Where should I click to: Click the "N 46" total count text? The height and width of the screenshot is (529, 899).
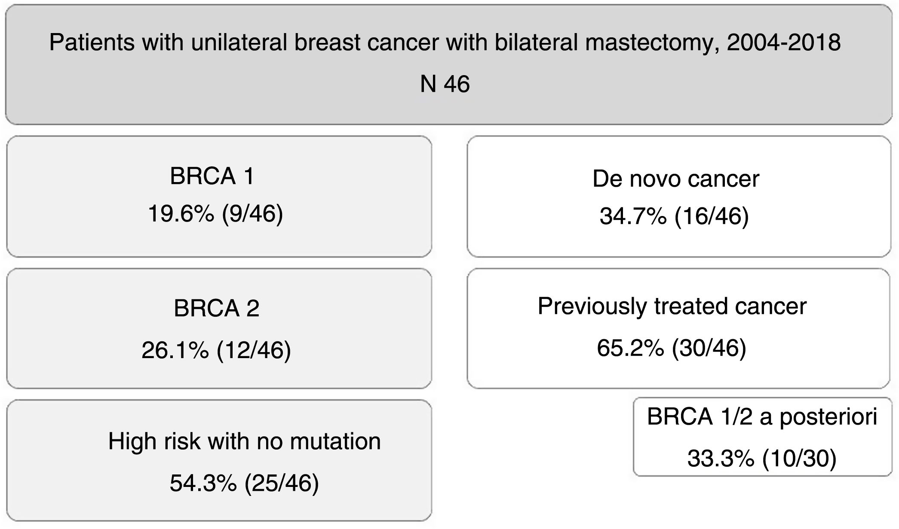click(x=445, y=83)
